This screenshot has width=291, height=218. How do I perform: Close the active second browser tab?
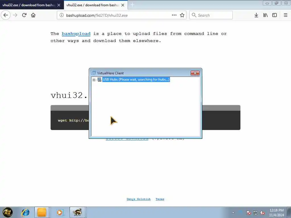tap(123, 5)
